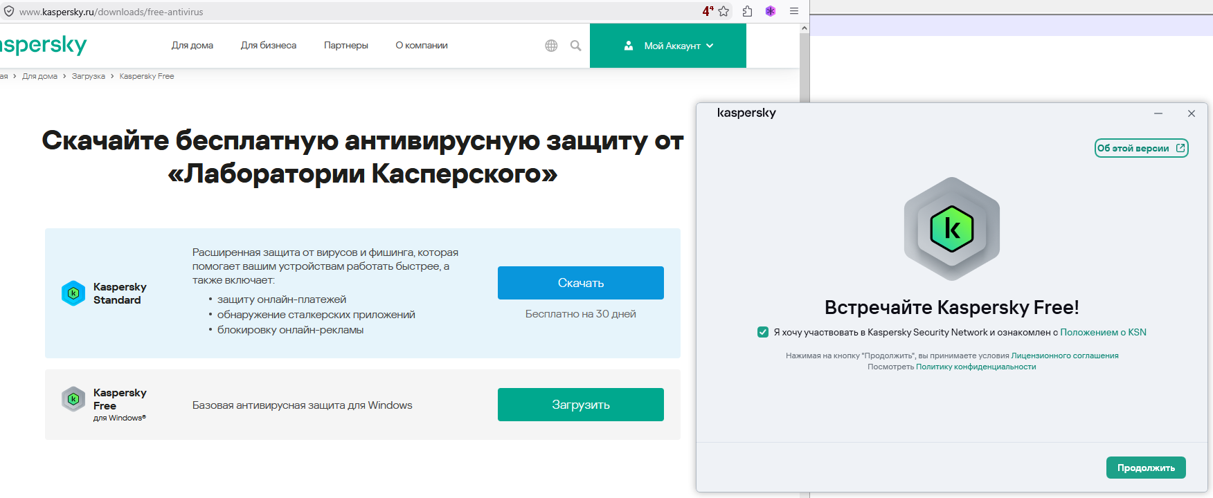Click the red blocked-items counter in address bar

[708, 11]
